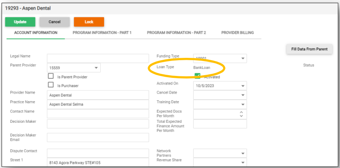
Task: Expand the Network Partners dropdown
Action: tap(242, 153)
